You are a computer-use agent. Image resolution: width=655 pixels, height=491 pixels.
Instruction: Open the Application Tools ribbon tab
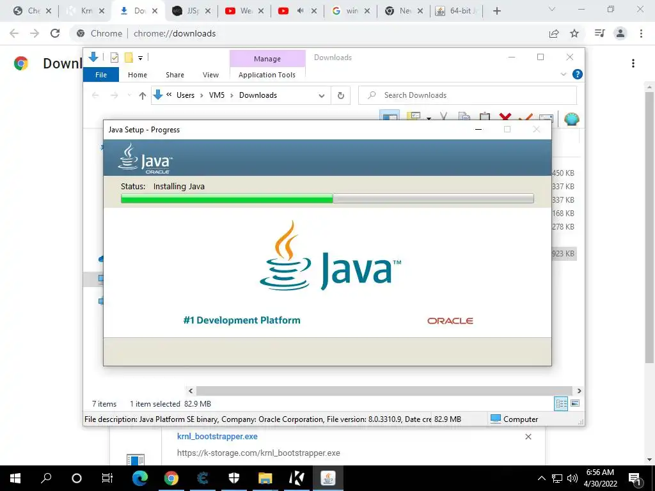267,75
